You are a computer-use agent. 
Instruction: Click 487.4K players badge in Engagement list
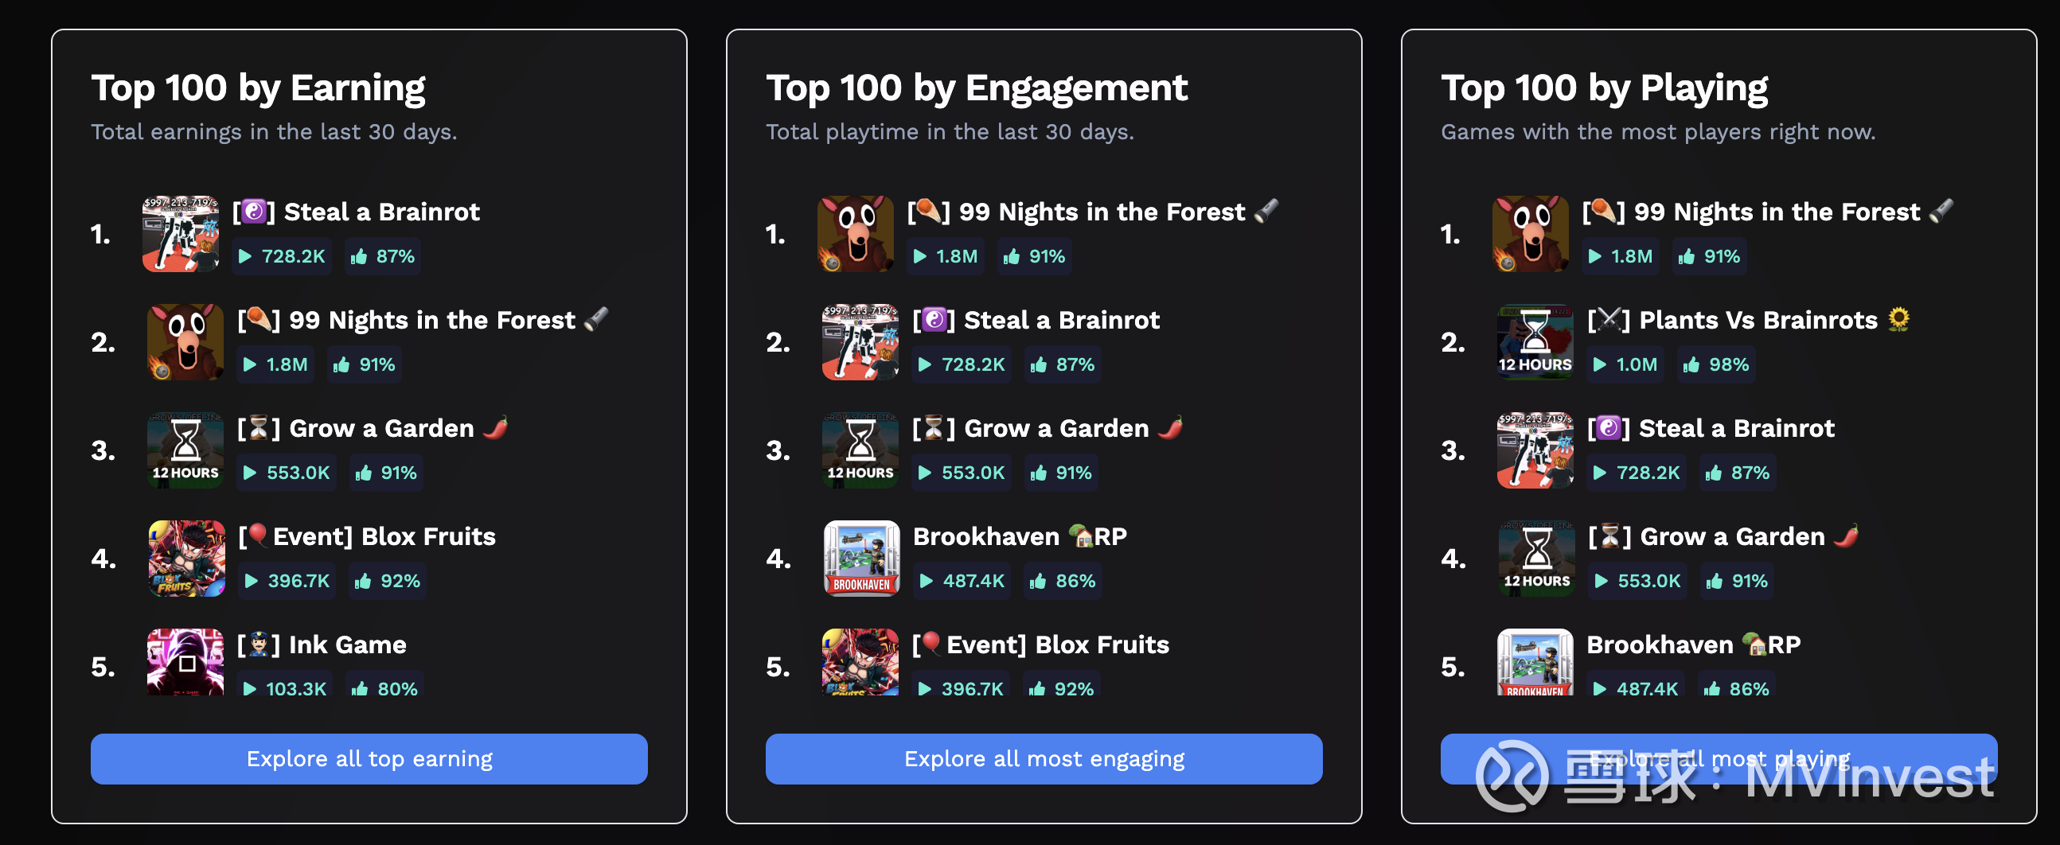click(x=962, y=581)
